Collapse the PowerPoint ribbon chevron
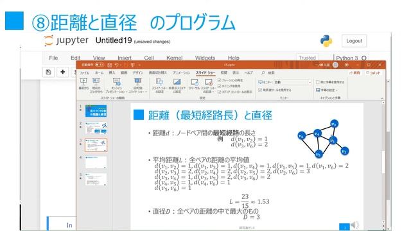Screen dimensions: 411x231 [x=382, y=98]
